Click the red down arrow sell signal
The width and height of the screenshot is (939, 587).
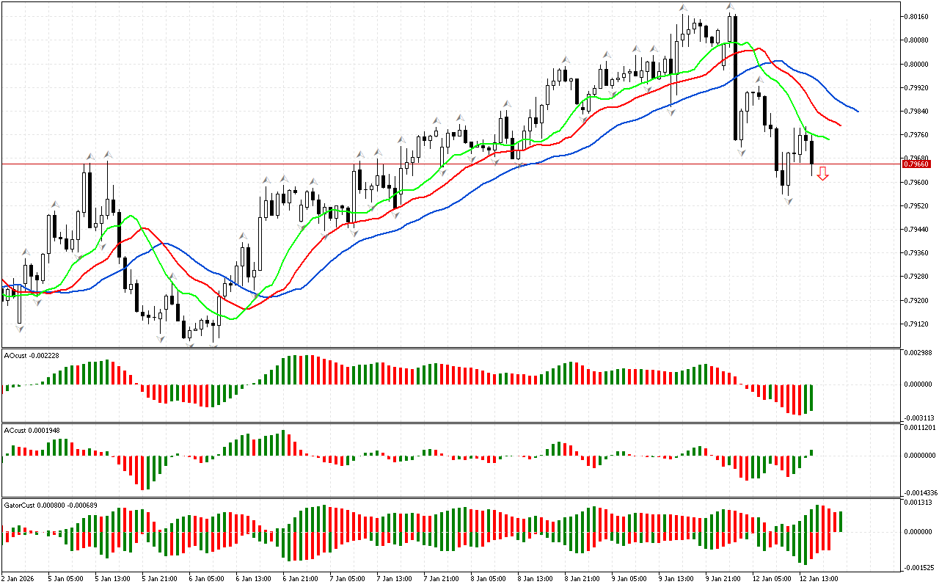tap(823, 174)
